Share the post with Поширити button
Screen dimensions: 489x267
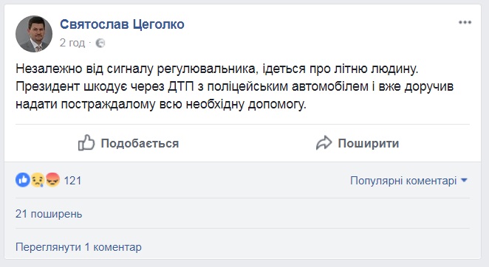(x=358, y=143)
